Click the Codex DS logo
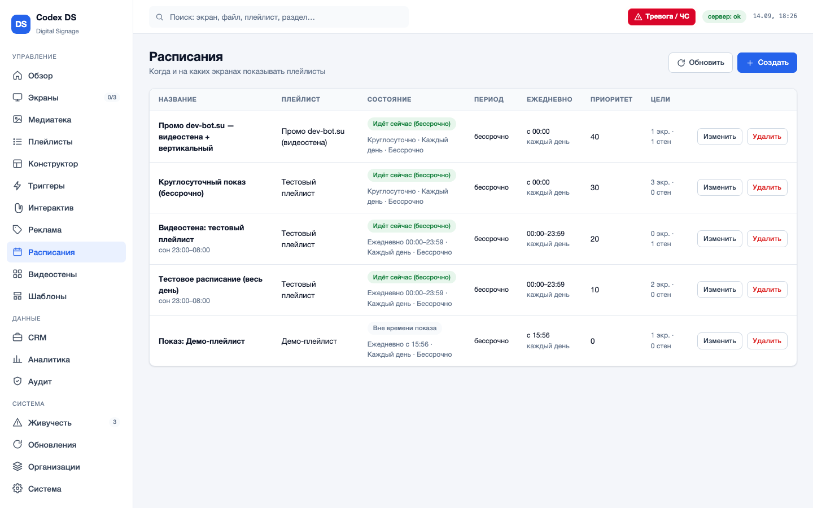 point(21,24)
